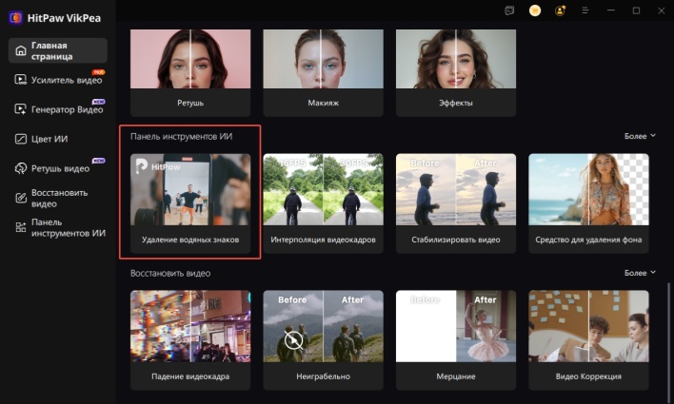Open the Удаление водяных знаков thumbnail
The image size is (674, 404).
pos(190,189)
